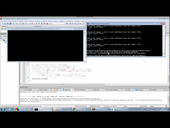Switch to the Cscope tab
This screenshot has width=170, height=128.
128,90
